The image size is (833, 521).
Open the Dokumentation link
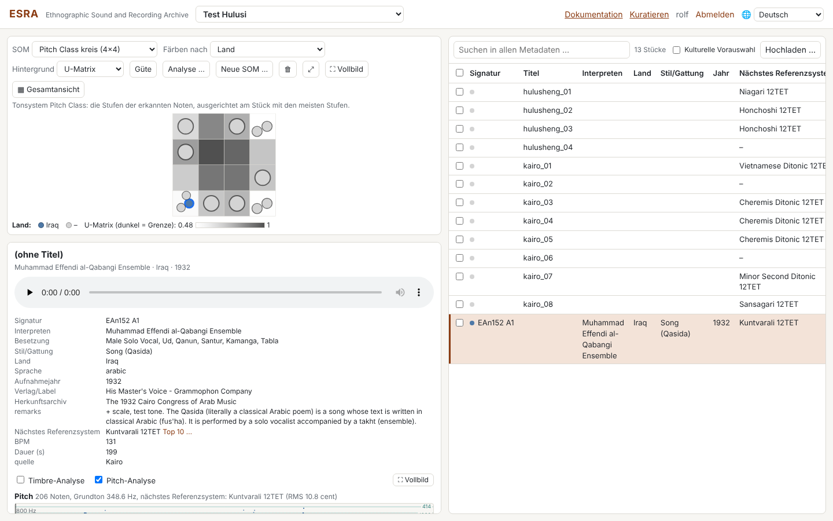tap(594, 14)
